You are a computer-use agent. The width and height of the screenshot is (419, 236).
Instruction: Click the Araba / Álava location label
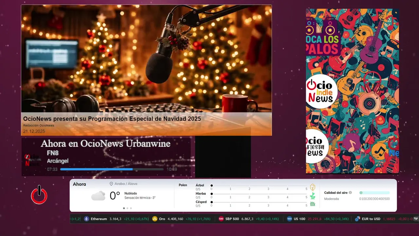126,184
